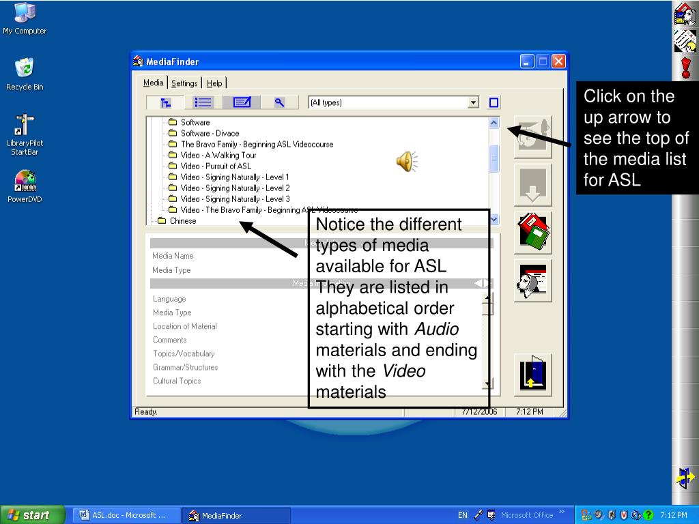699x524 pixels.
Task: Select Video - Signing Naturally - Level 1
Action: pyautogui.click(x=229, y=177)
